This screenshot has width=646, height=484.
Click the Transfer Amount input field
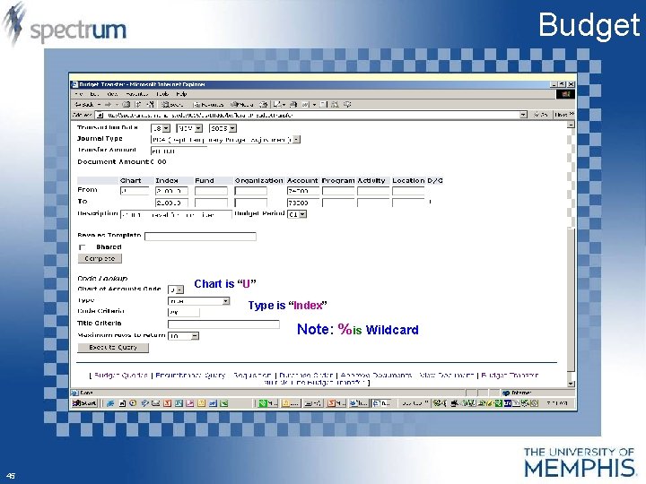tap(179, 151)
